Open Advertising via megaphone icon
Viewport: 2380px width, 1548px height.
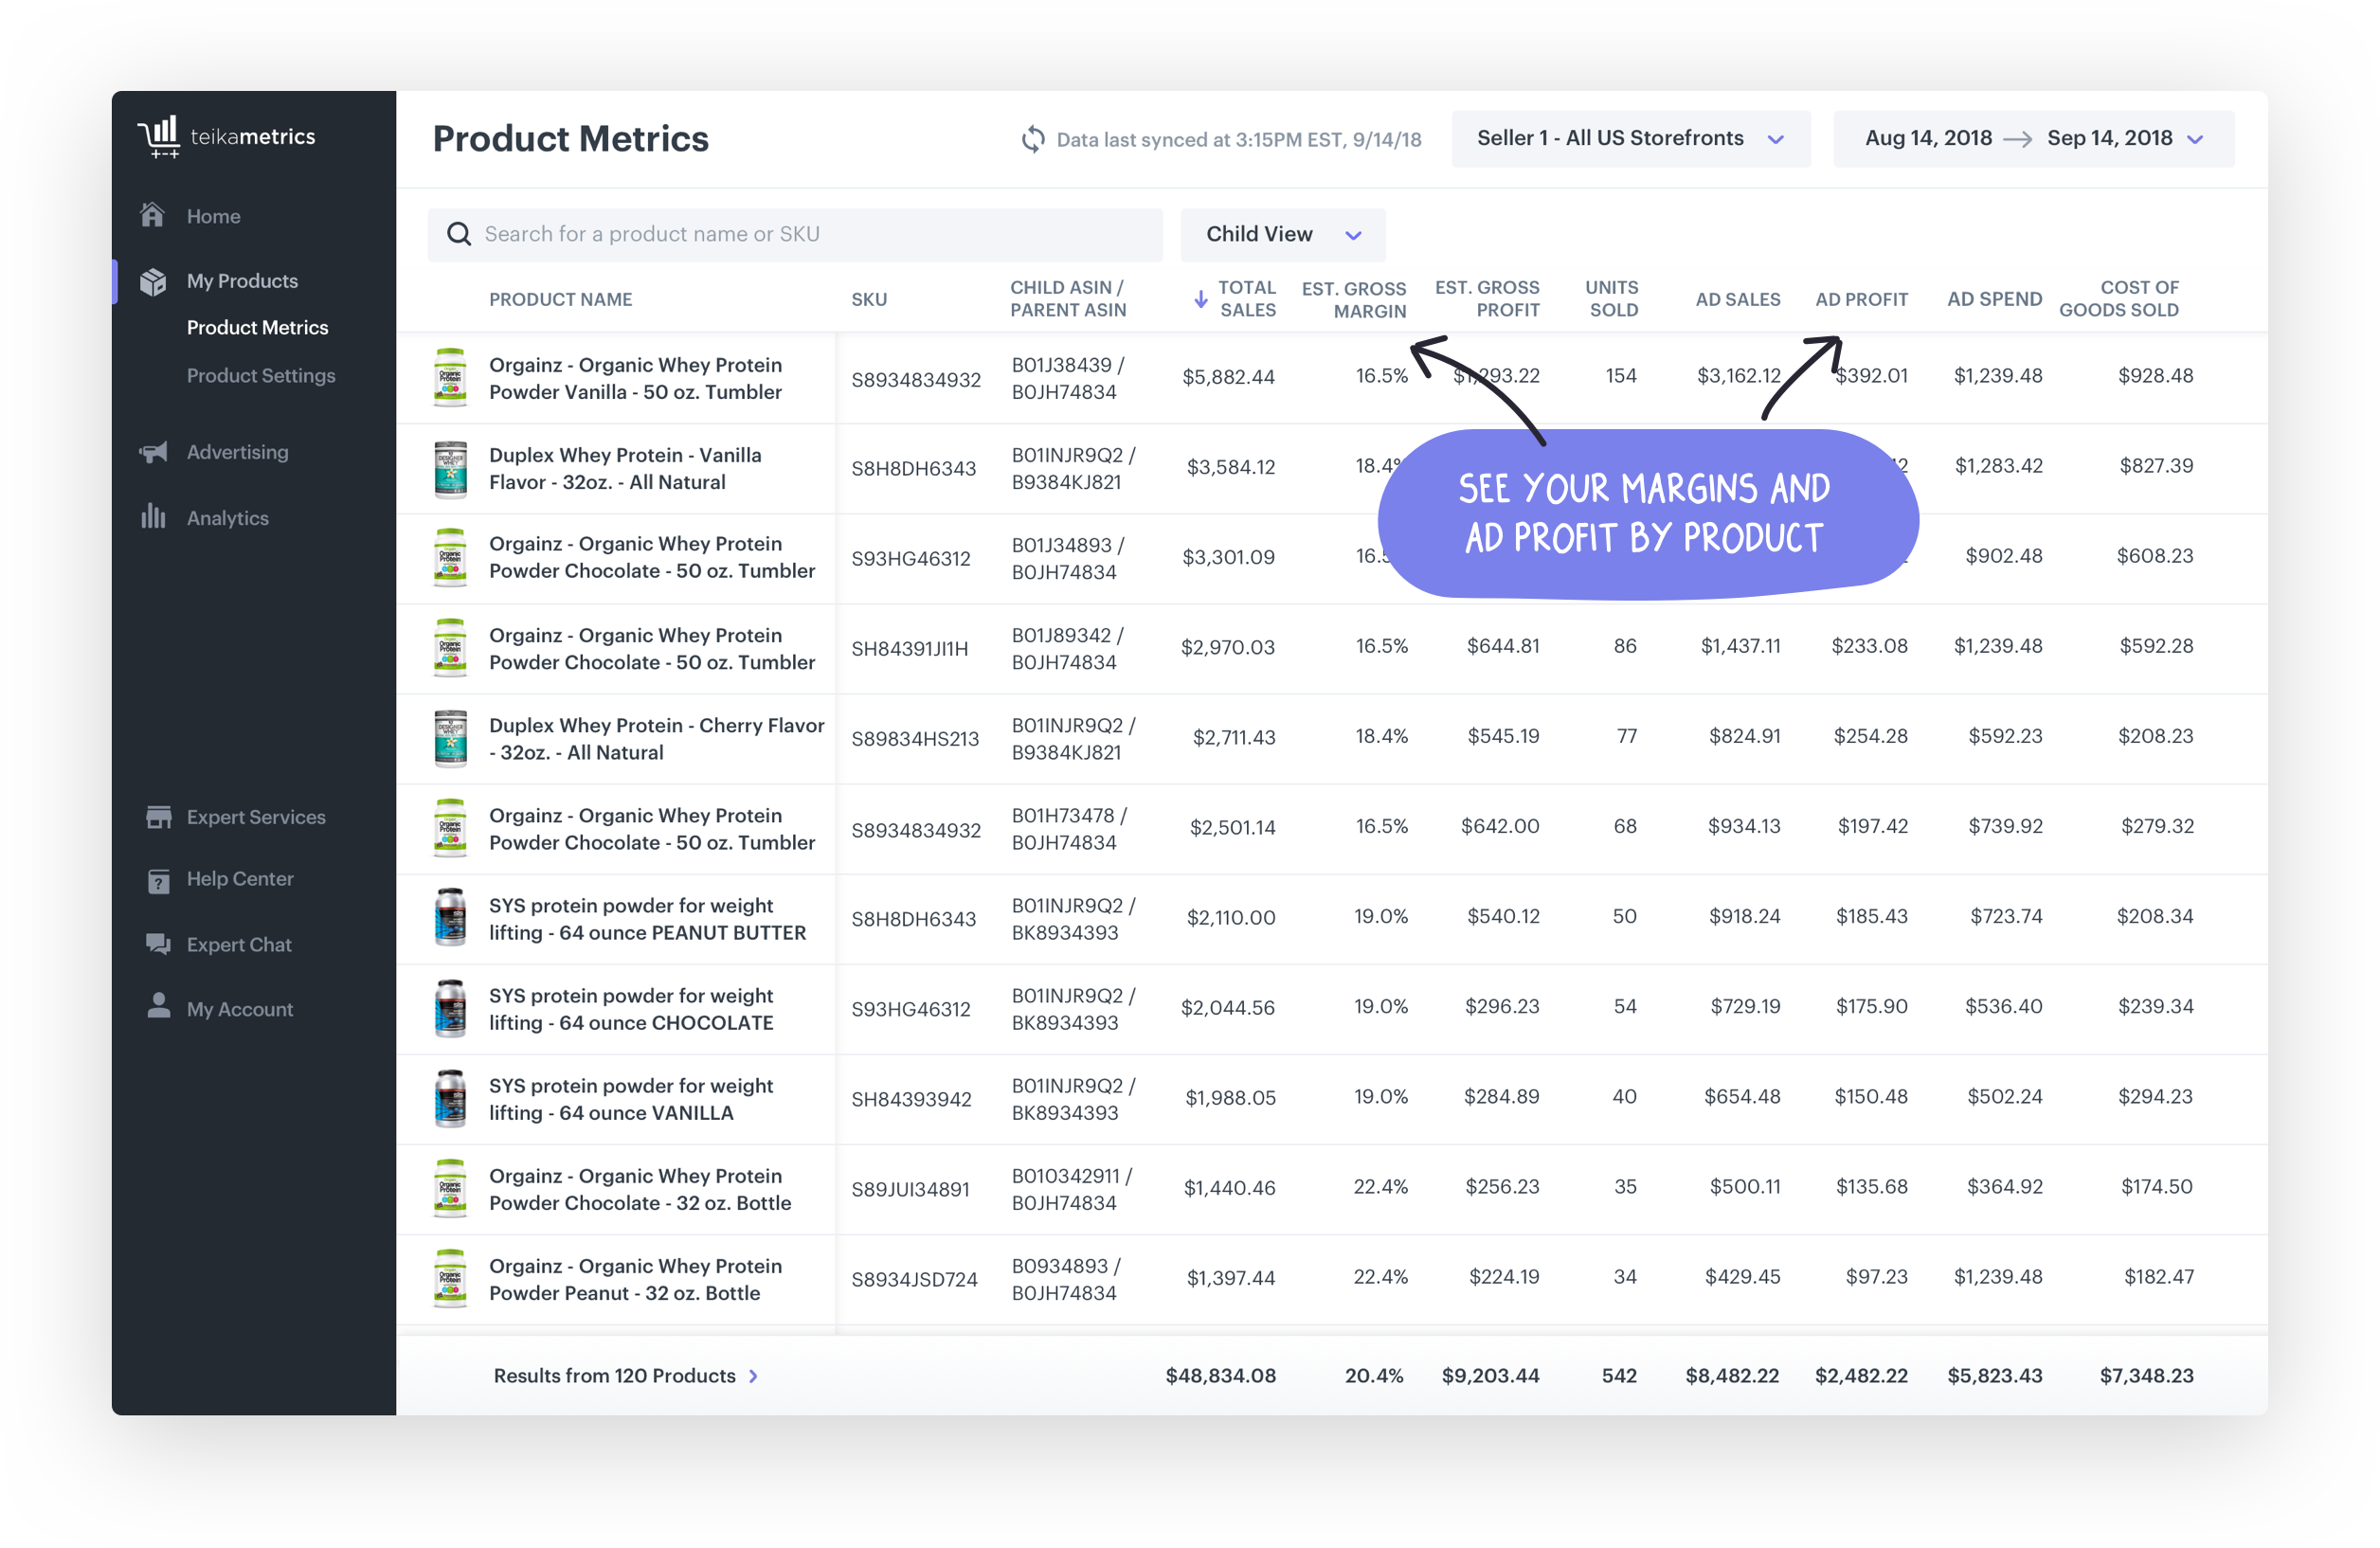coord(153,451)
